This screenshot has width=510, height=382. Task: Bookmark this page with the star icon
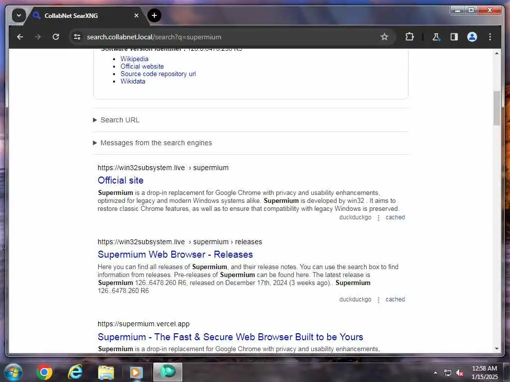384,37
